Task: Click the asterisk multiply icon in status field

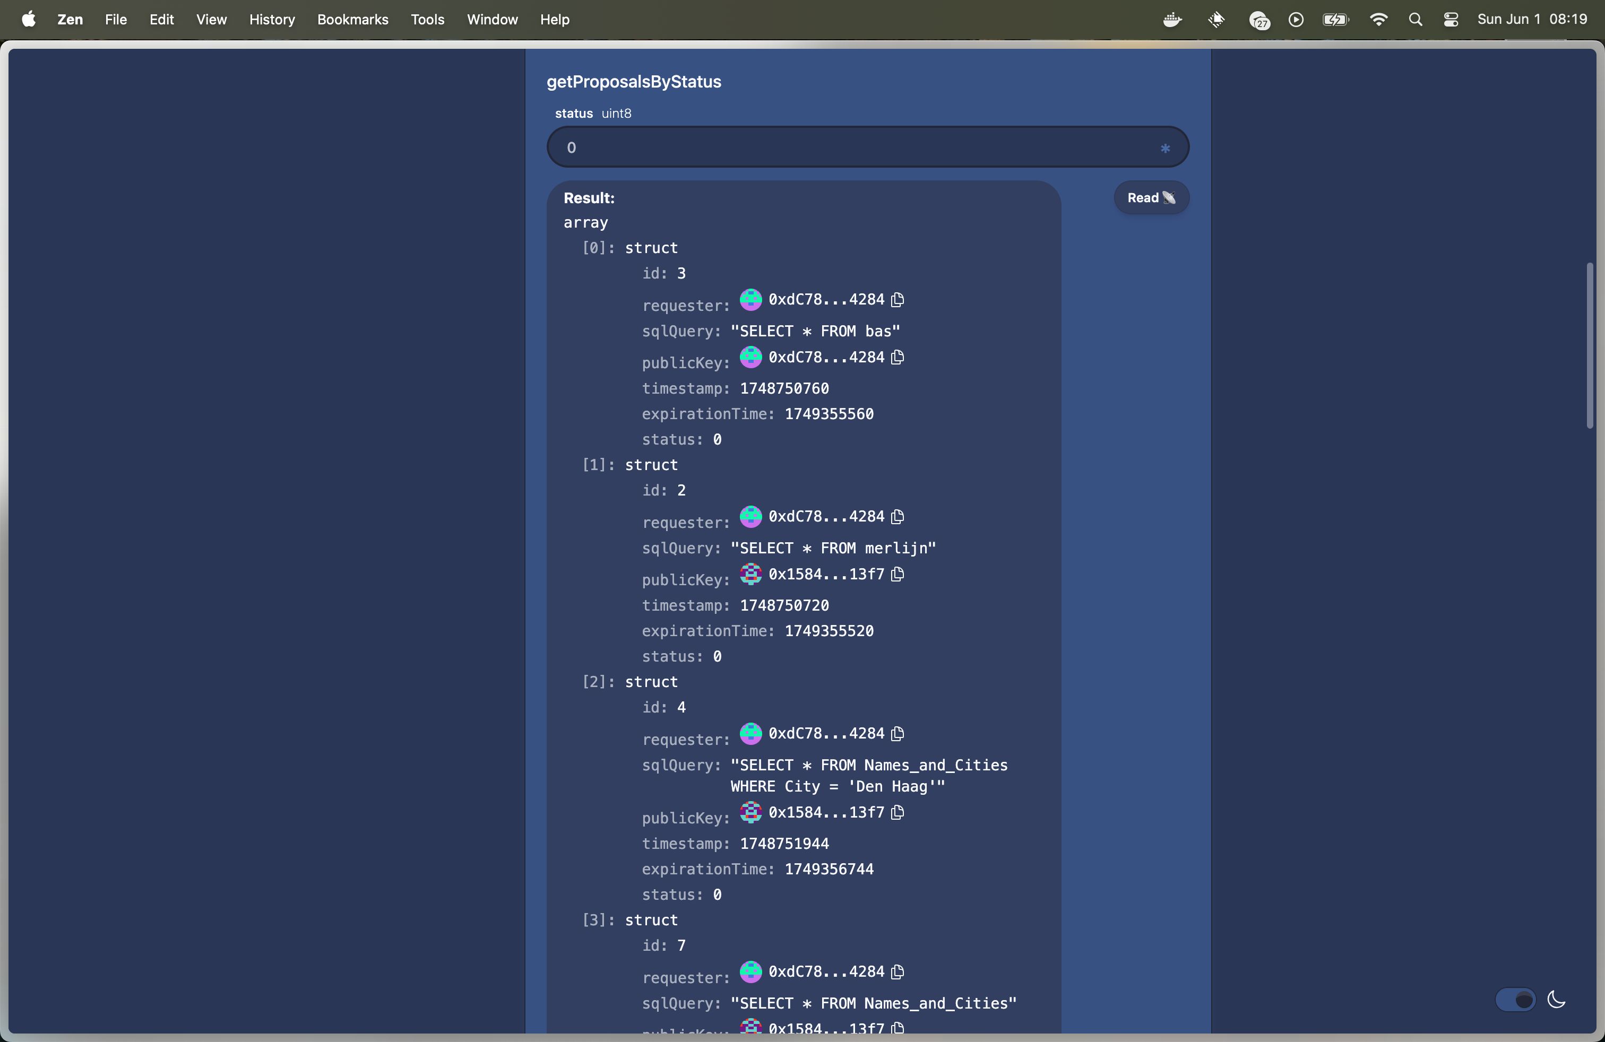Action: [1164, 148]
